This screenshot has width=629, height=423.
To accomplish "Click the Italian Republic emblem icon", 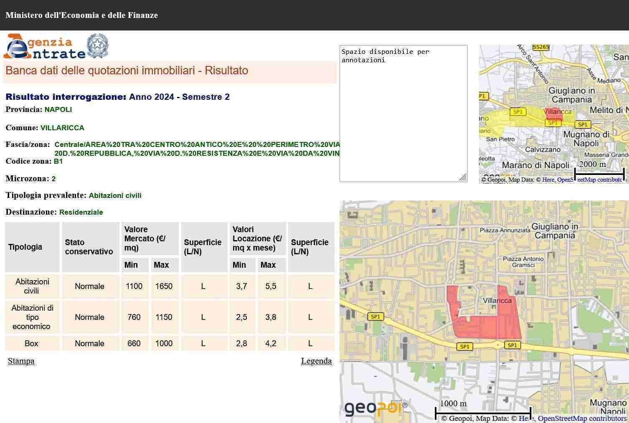I will pos(97,46).
